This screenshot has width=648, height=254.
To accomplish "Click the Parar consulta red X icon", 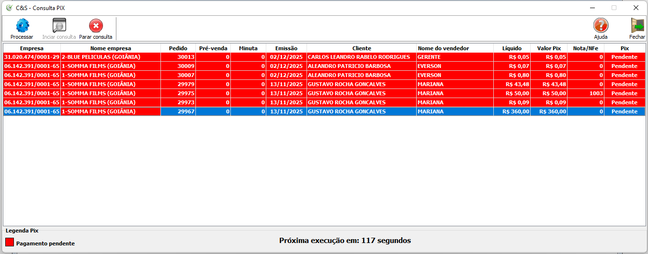I will (x=96, y=26).
